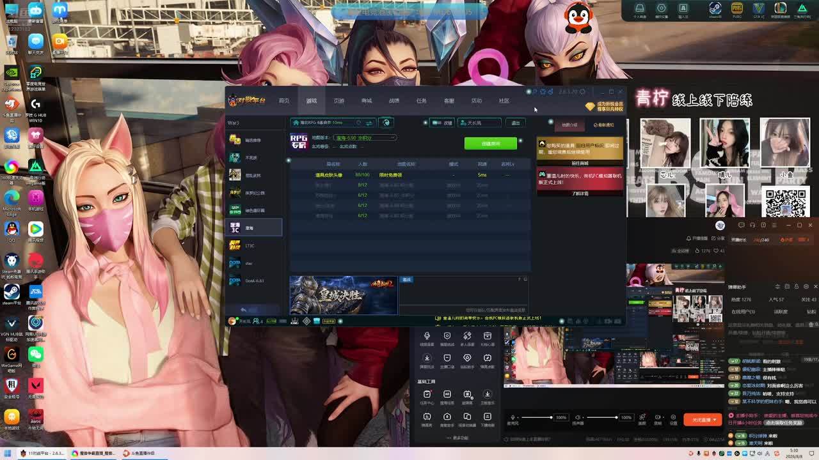Click the Windows Start button
The height and width of the screenshot is (460, 819).
(x=7, y=454)
